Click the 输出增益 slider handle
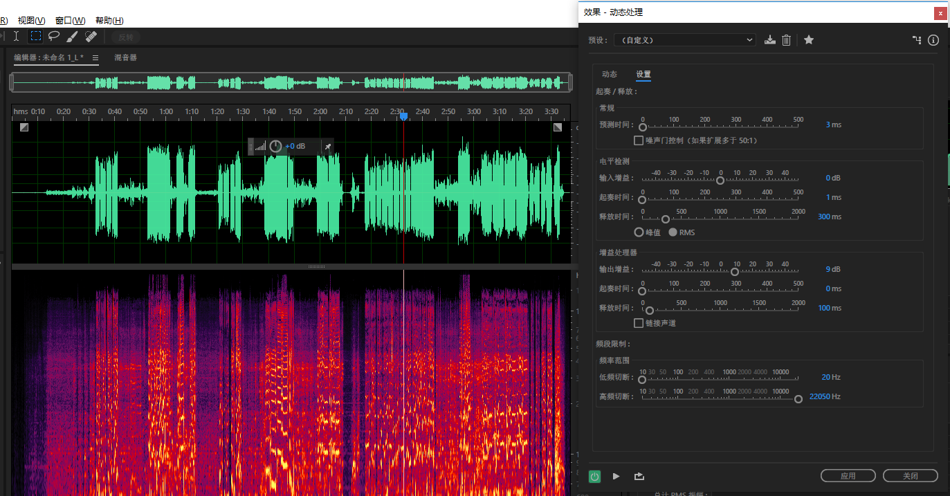This screenshot has width=950, height=496. 735,272
